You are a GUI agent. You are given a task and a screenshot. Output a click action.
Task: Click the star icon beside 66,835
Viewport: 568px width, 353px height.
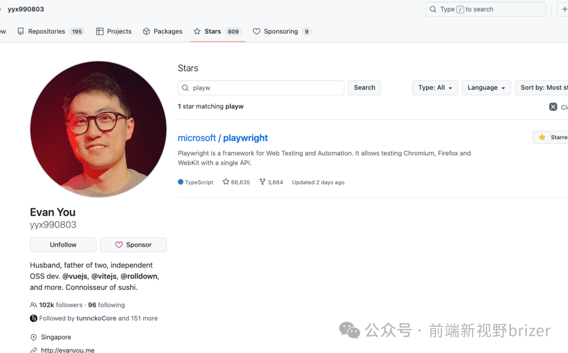click(x=226, y=182)
